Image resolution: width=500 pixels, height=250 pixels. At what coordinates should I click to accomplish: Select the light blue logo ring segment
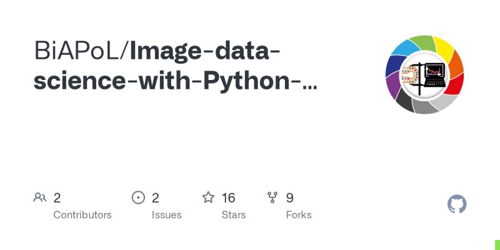click(405, 47)
